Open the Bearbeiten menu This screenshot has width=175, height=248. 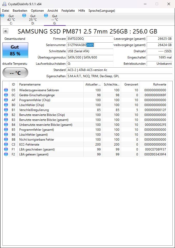click(20, 11)
